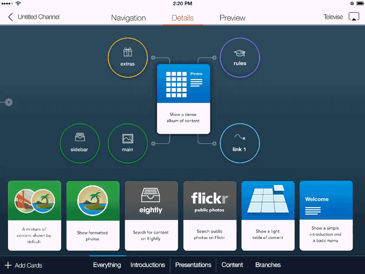Screen dimensions: 365x274
Task: Click the connector node near extras
Action: pyautogui.click(x=153, y=58)
